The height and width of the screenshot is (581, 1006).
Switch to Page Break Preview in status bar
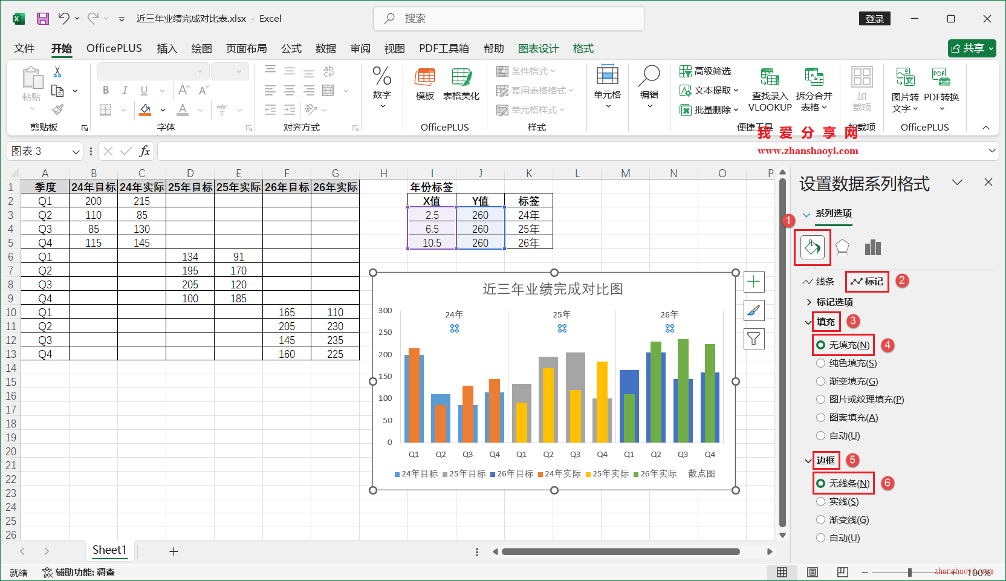[x=843, y=572]
